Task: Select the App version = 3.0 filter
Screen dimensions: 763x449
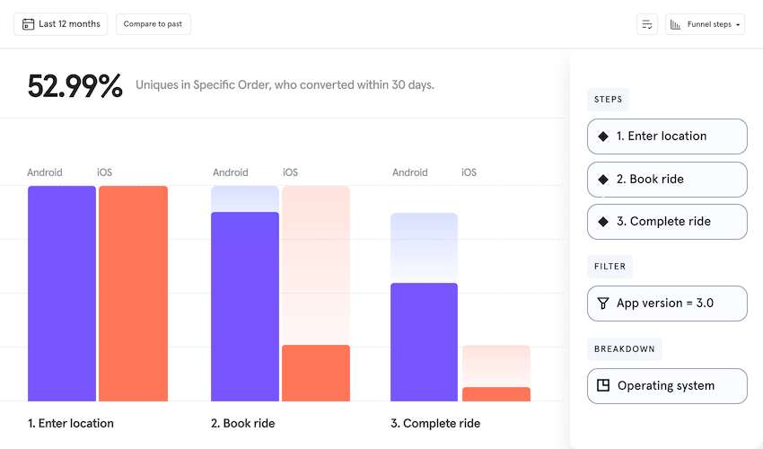Action: point(665,304)
